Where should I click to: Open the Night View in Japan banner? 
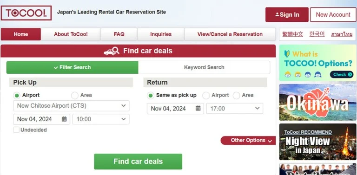pos(317,142)
